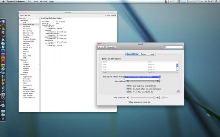Screen dimensions: 220x137
Task: Collapse the Hardware section in Contents
Action: coord(20,20)
